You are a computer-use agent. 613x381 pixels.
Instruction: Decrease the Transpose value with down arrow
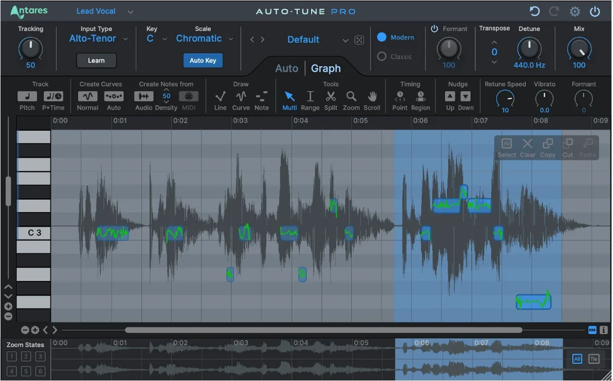pyautogui.click(x=494, y=62)
